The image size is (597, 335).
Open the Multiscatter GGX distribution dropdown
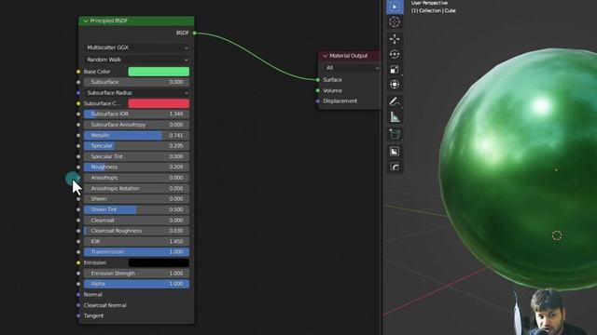tap(136, 47)
